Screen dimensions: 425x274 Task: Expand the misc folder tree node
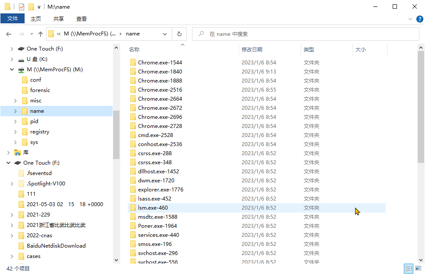[x=16, y=101]
